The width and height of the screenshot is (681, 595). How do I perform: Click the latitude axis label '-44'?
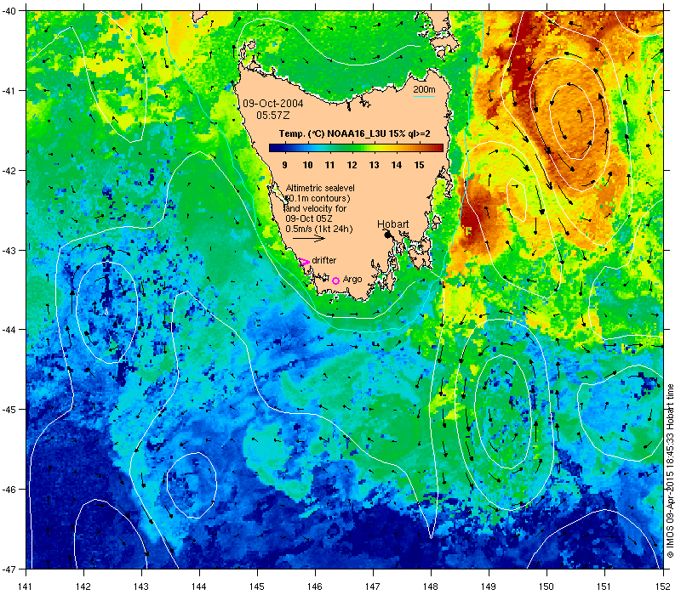(9, 330)
